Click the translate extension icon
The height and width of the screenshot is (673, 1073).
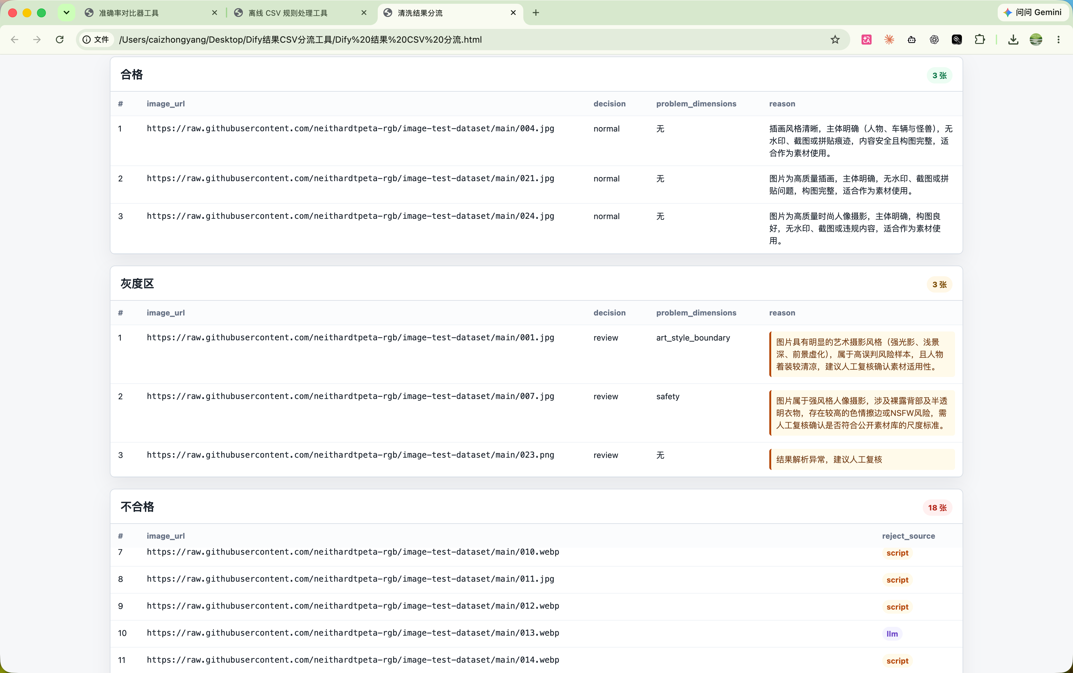[866, 40]
